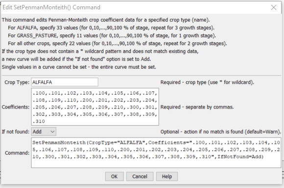Viewport: 284px width, 188px height.
Task: Open the 'If not found' dropdown showing Add
Action: coord(44,132)
